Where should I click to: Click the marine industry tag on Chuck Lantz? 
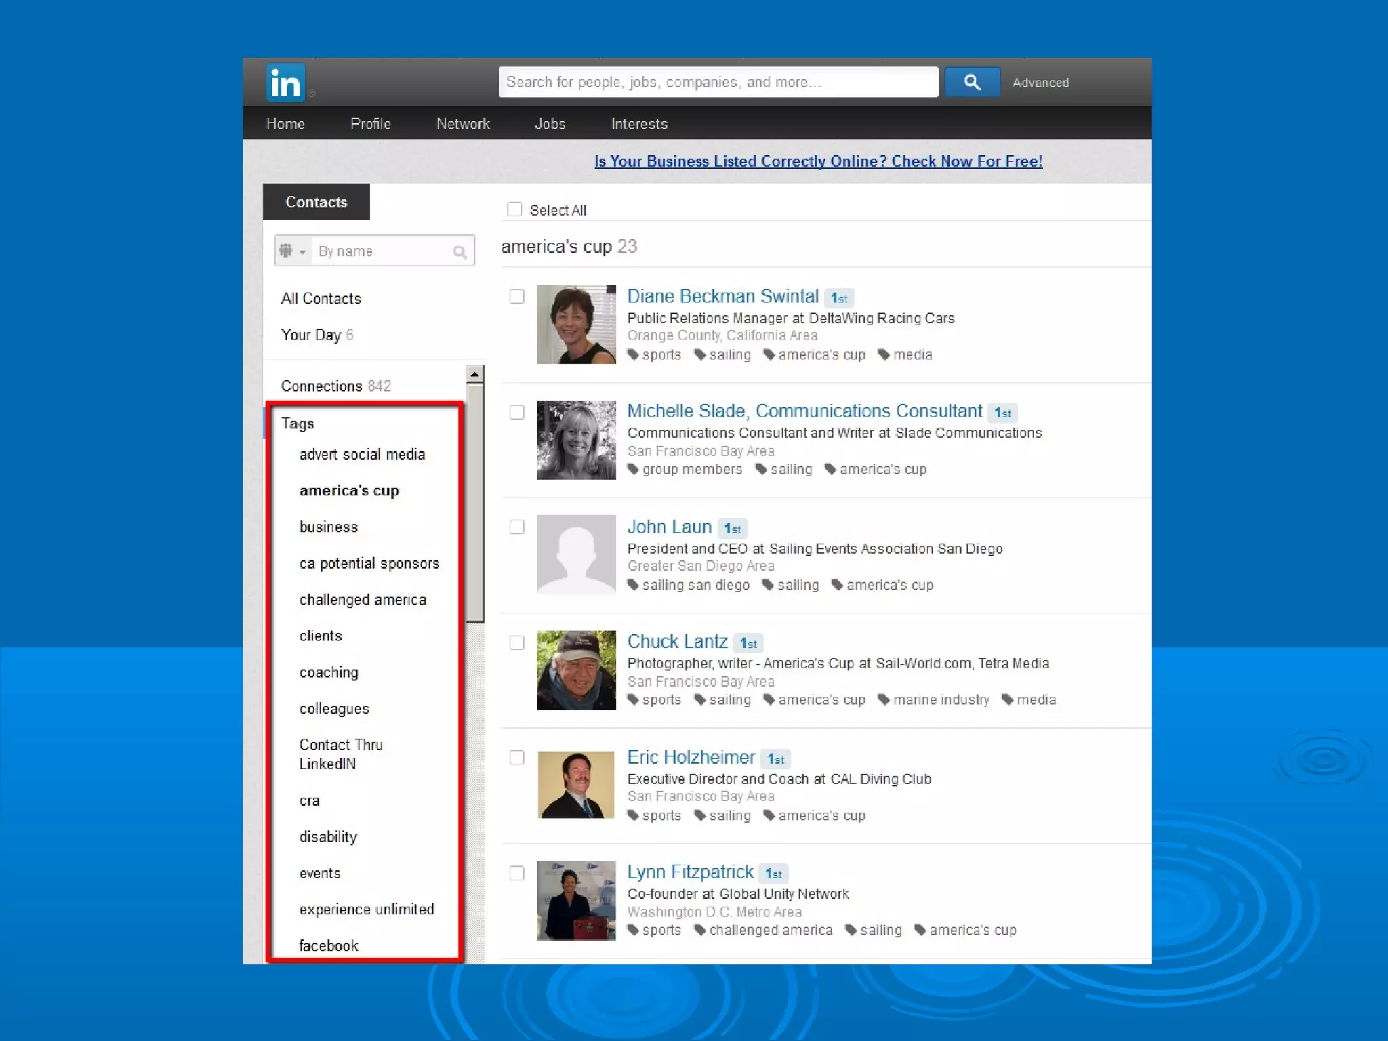click(941, 699)
